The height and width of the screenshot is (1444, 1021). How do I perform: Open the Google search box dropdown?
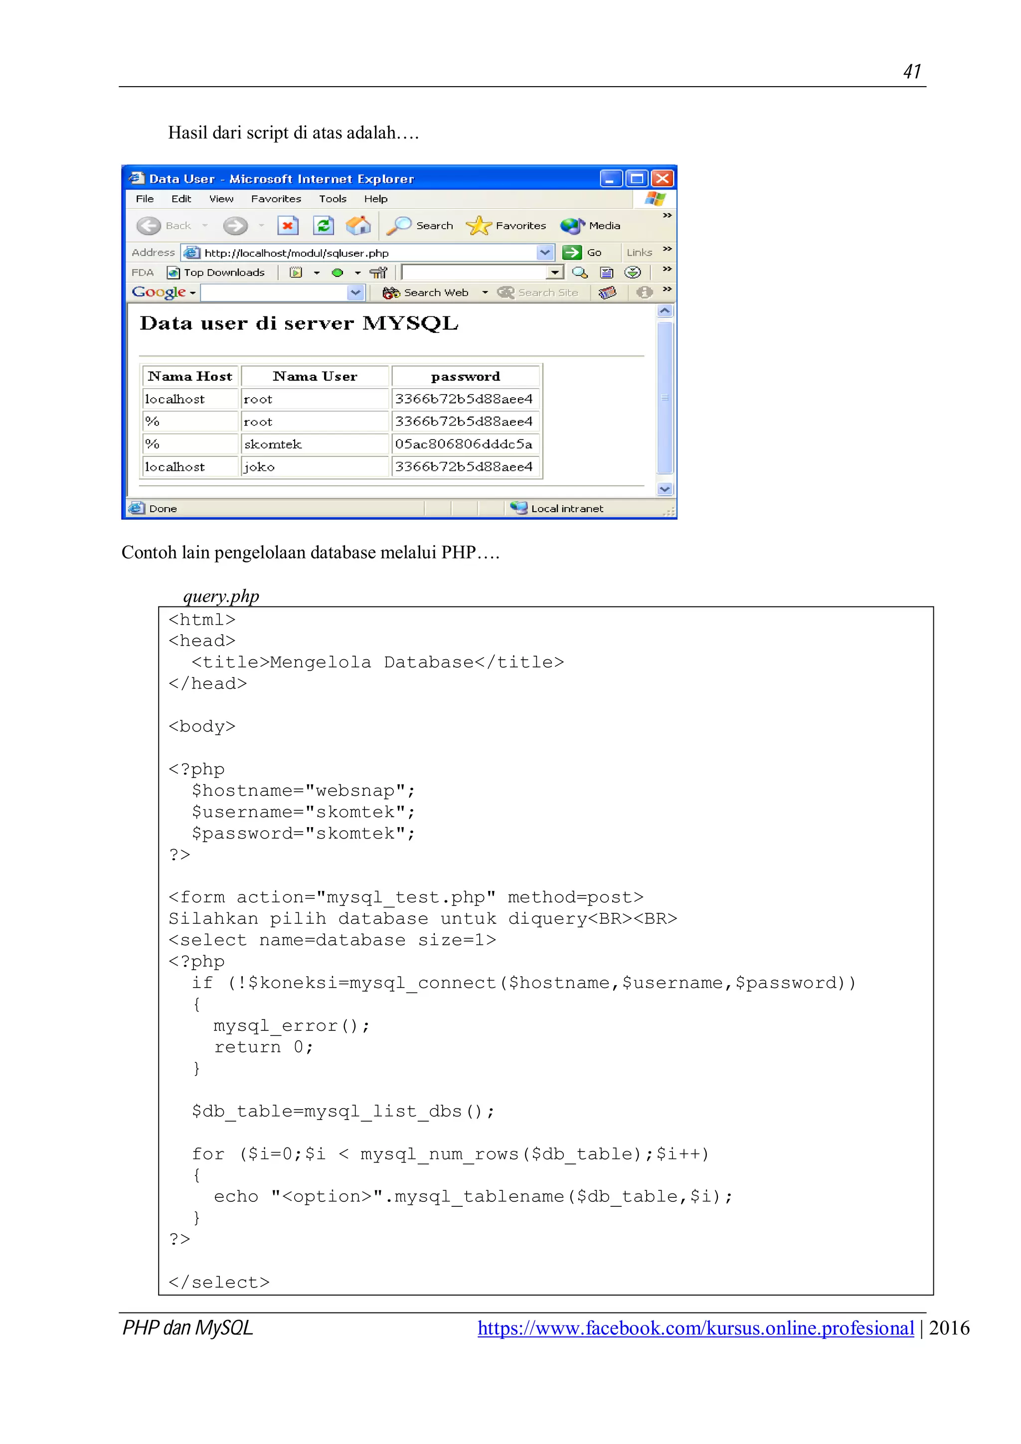click(x=355, y=293)
